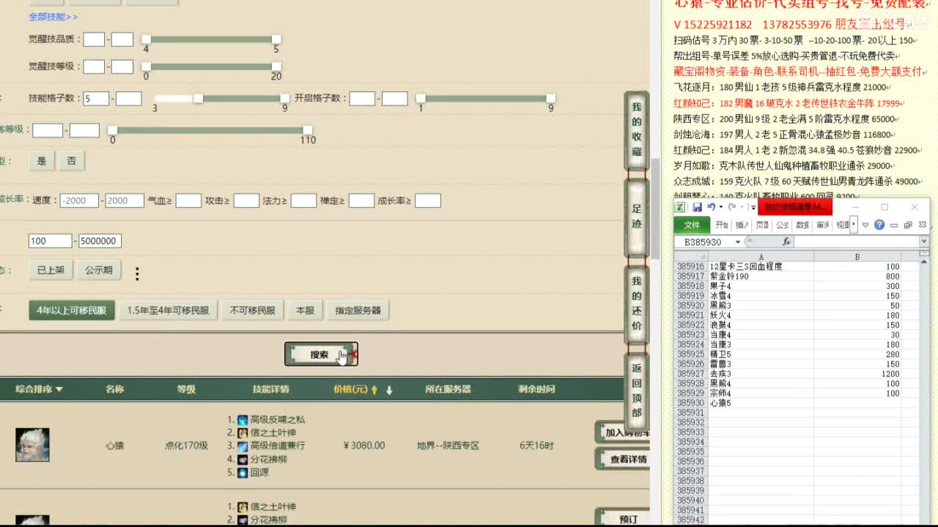The width and height of the screenshot is (938, 527).
Task: Select 指定服务器 server filter
Action: pyautogui.click(x=358, y=310)
